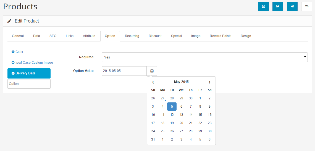
Task: Go to previous month in calendar
Action: [153, 82]
